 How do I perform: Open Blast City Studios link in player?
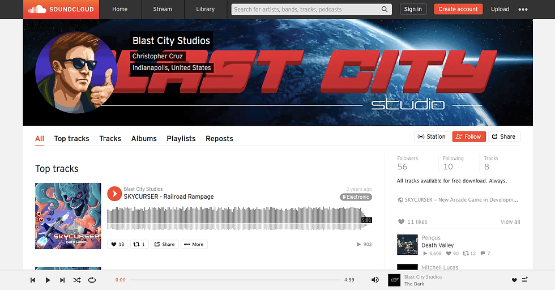pyautogui.click(x=423, y=277)
